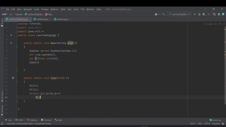The width and height of the screenshot is (226, 127).
Task: Open the Run tool window
Action: point(8,120)
